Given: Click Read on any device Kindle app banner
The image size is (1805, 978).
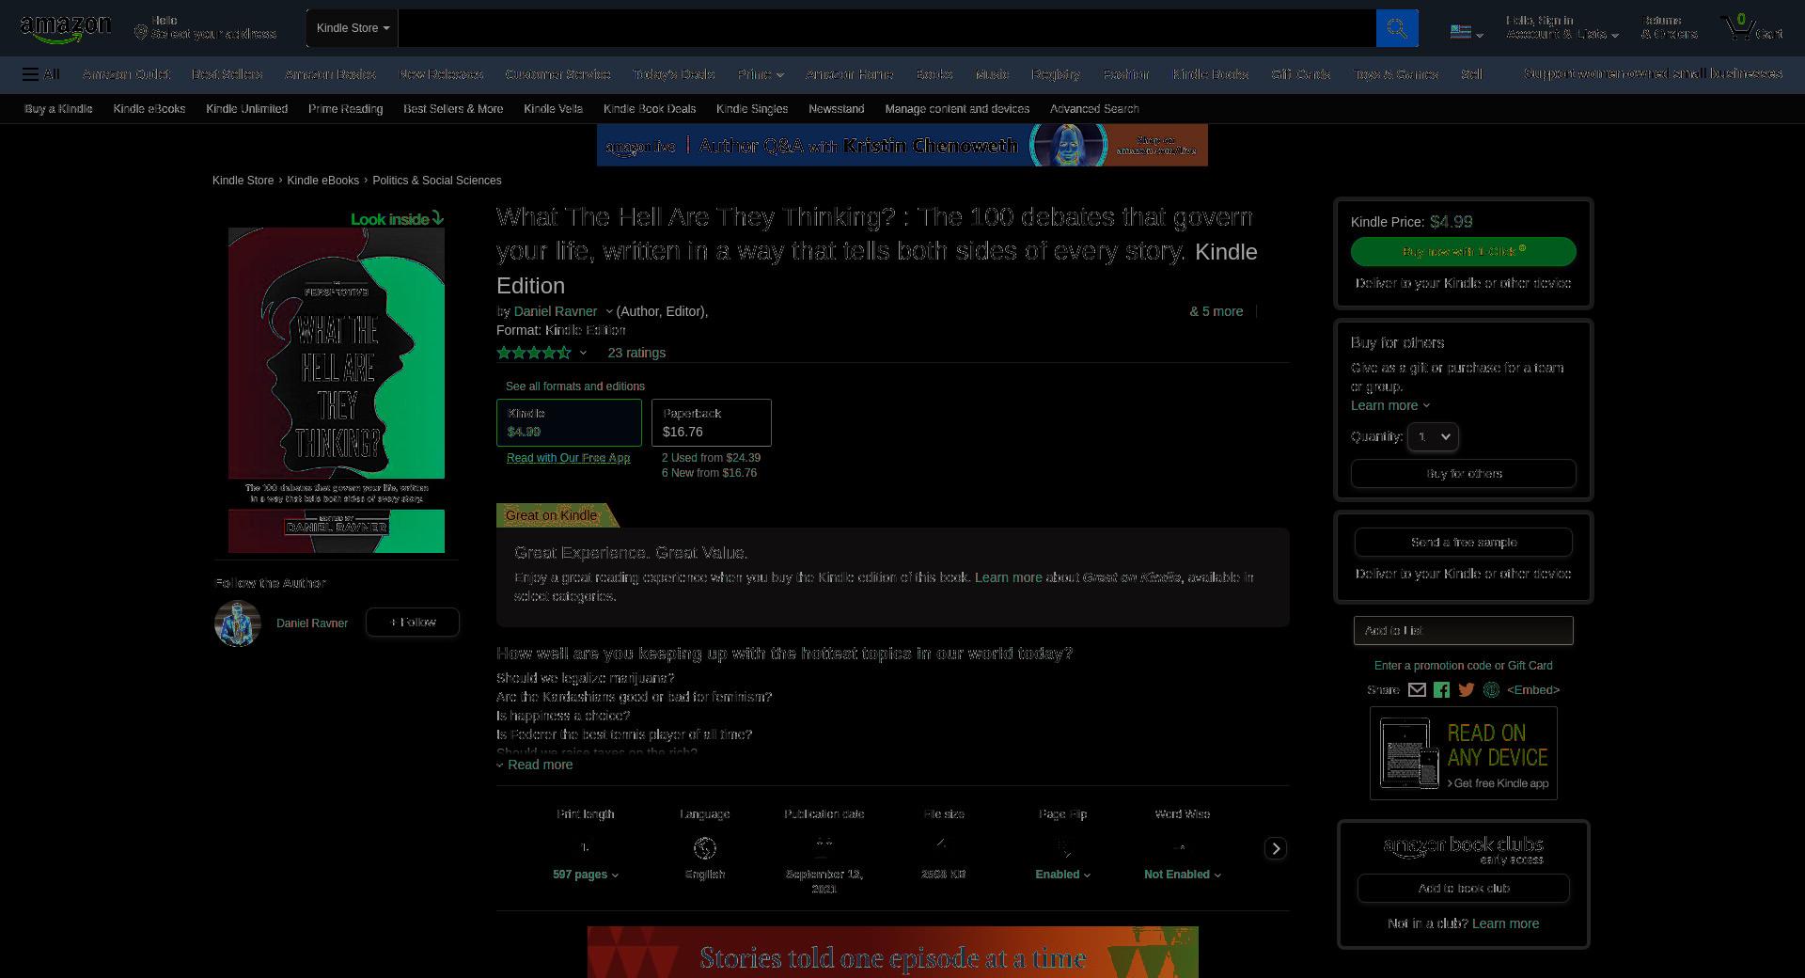Looking at the screenshot, I should (1464, 753).
